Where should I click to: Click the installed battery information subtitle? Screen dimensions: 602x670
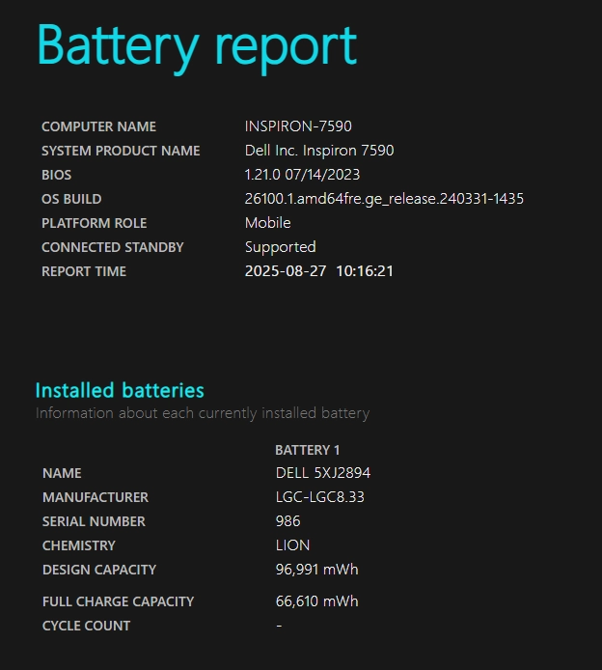[x=203, y=413]
